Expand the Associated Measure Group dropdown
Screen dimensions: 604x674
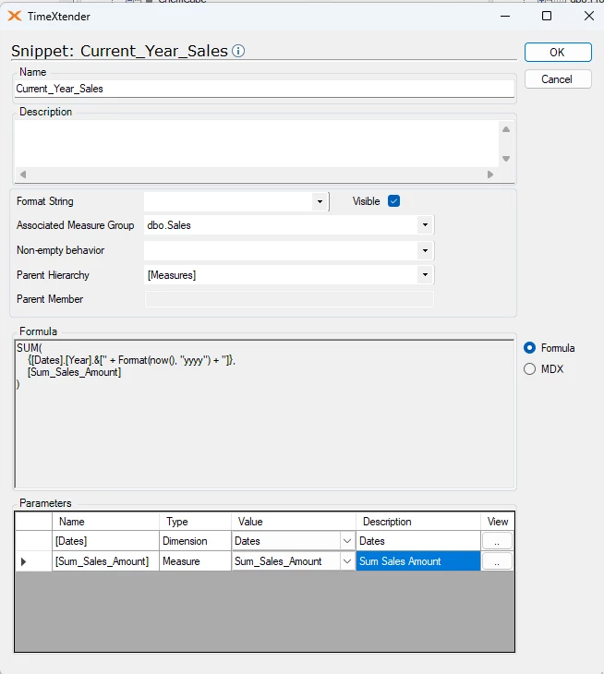coord(425,224)
